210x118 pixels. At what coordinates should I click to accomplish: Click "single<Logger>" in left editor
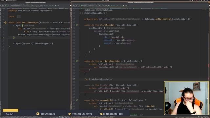22,44
